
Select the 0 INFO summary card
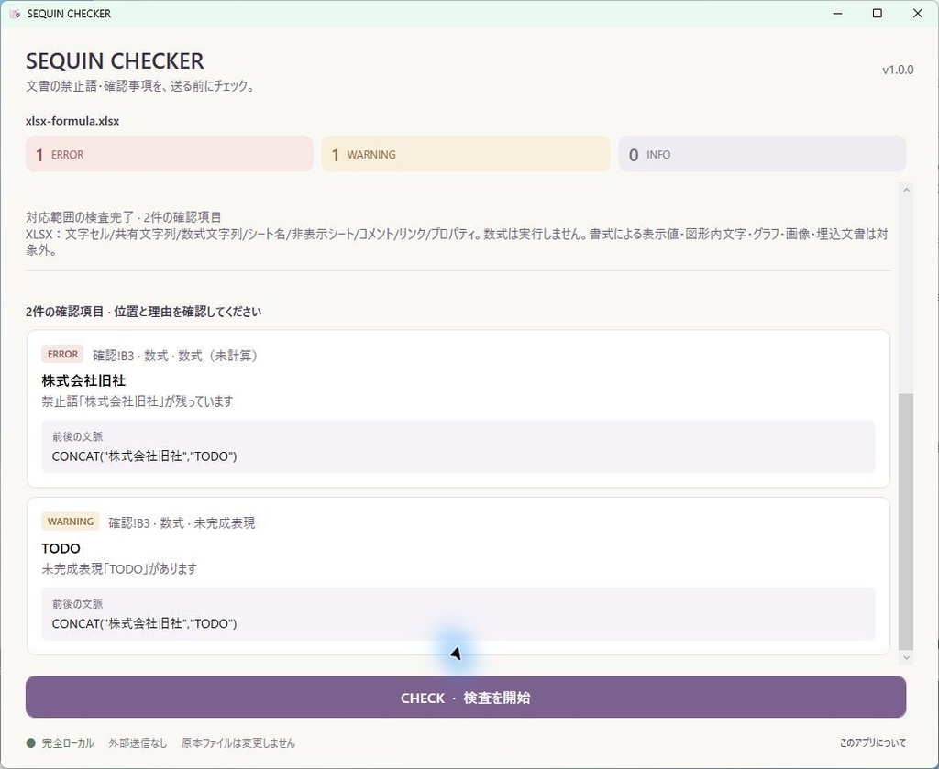pyautogui.click(x=762, y=154)
